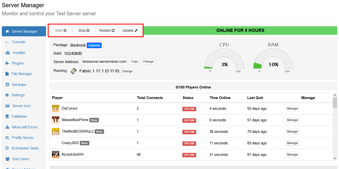The height and width of the screenshot is (169, 339).
Task: Click the '91 days ago' last quit value
Action: (257, 155)
